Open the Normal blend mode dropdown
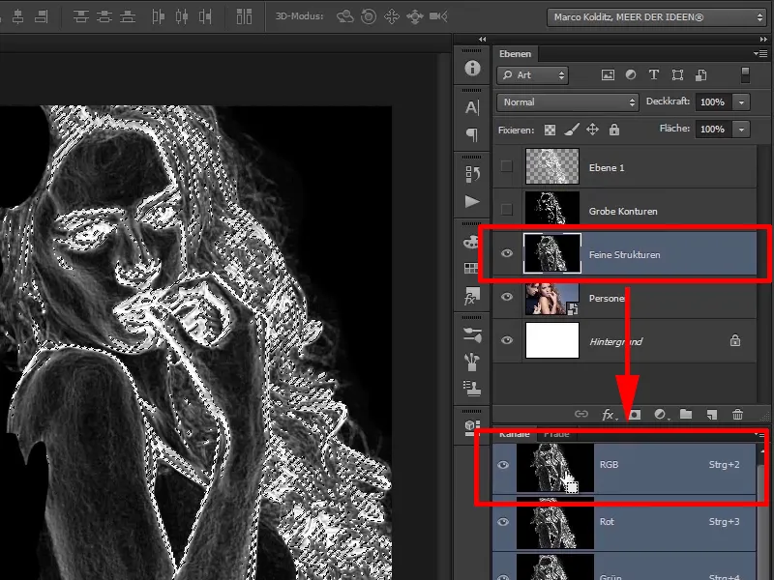This screenshot has width=774, height=580. (x=568, y=102)
